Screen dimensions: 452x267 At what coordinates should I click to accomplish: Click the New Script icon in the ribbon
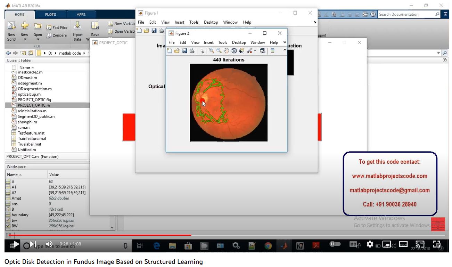[x=11, y=30]
